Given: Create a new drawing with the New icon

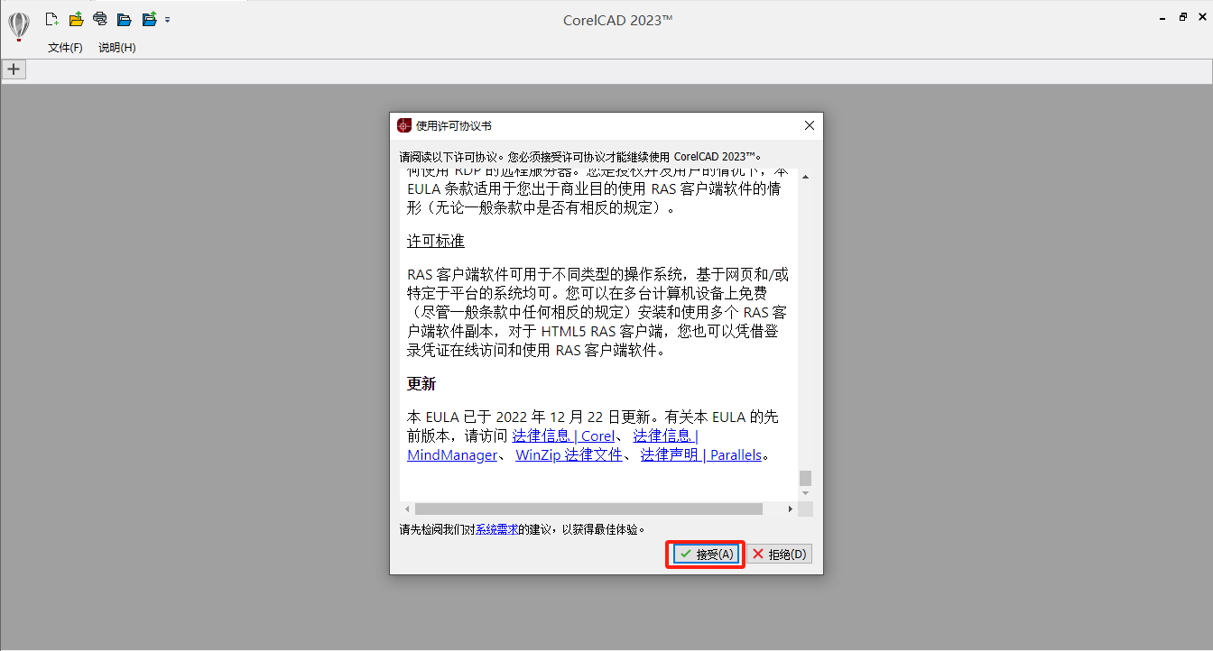Looking at the screenshot, I should coord(52,18).
